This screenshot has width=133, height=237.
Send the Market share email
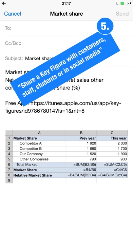point(122,14)
